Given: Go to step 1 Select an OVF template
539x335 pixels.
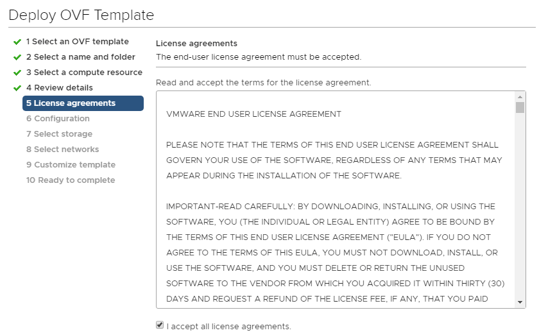Looking at the screenshot, I should (x=77, y=42).
